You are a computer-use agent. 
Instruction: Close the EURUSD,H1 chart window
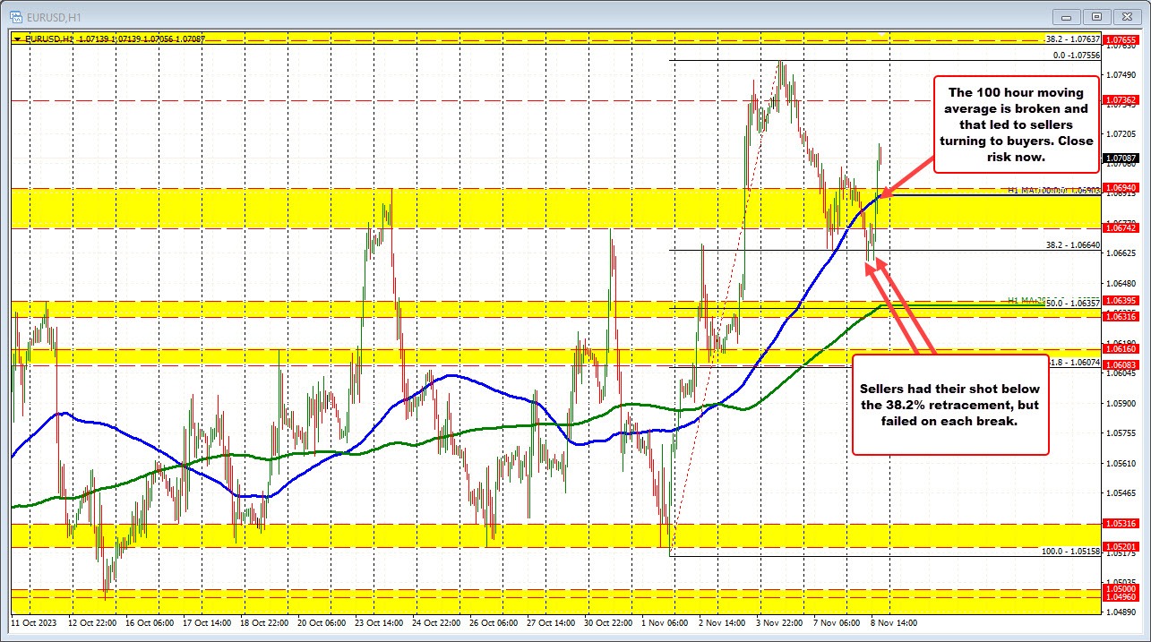tap(1128, 16)
